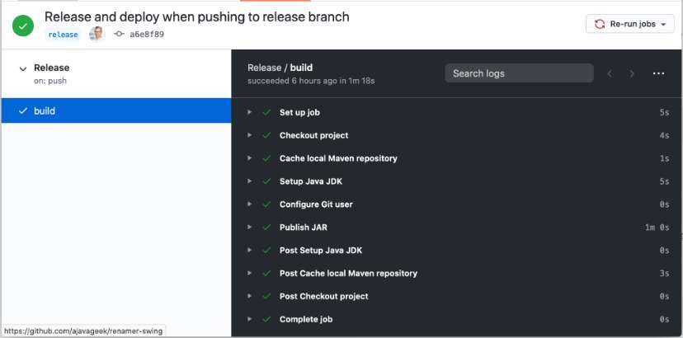This screenshot has width=683, height=338.
Task: Open the three-dot log options menu
Action: (658, 73)
